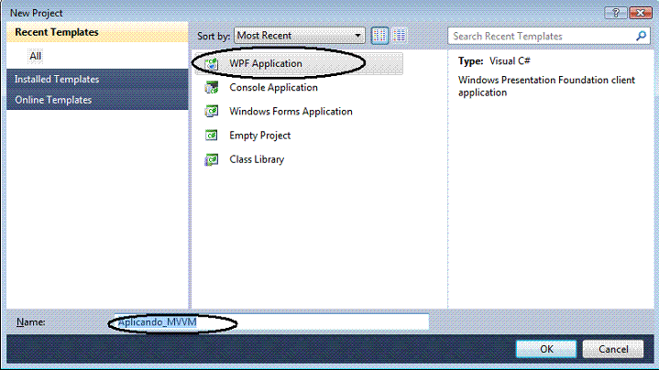Image resolution: width=659 pixels, height=370 pixels.
Task: Select the Class Library label
Action: 257,159
